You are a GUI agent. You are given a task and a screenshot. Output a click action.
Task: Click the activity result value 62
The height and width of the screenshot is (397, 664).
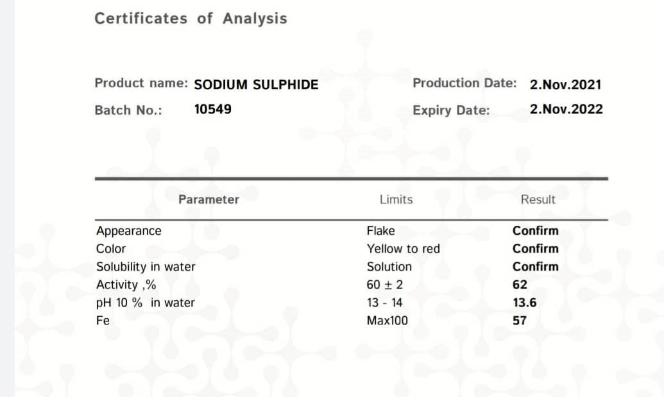[520, 285]
